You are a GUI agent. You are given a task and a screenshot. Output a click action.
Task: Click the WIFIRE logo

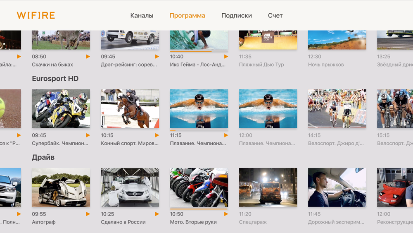(36, 15)
